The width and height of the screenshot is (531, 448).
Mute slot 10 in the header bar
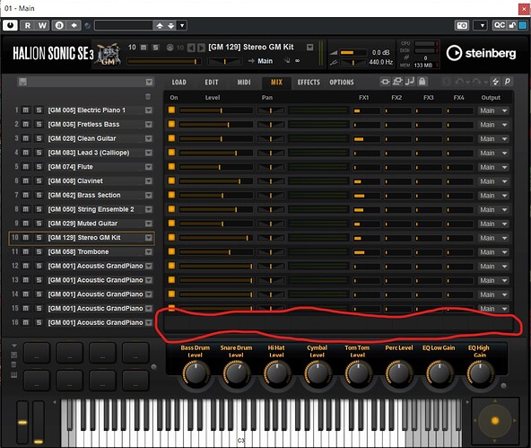tap(144, 48)
